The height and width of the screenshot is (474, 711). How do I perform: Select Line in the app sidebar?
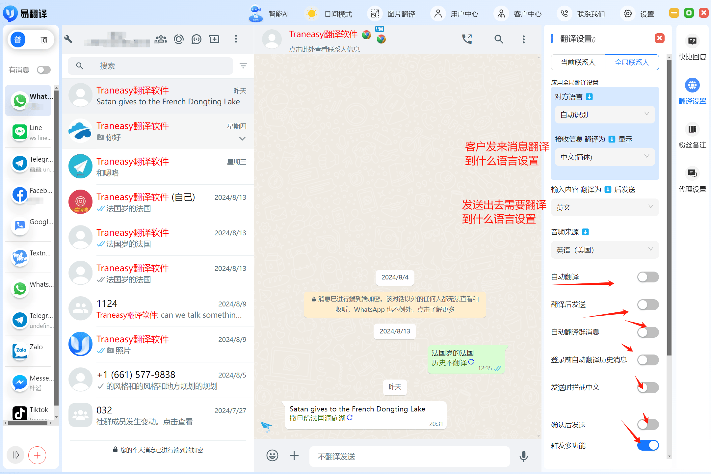coord(28,132)
